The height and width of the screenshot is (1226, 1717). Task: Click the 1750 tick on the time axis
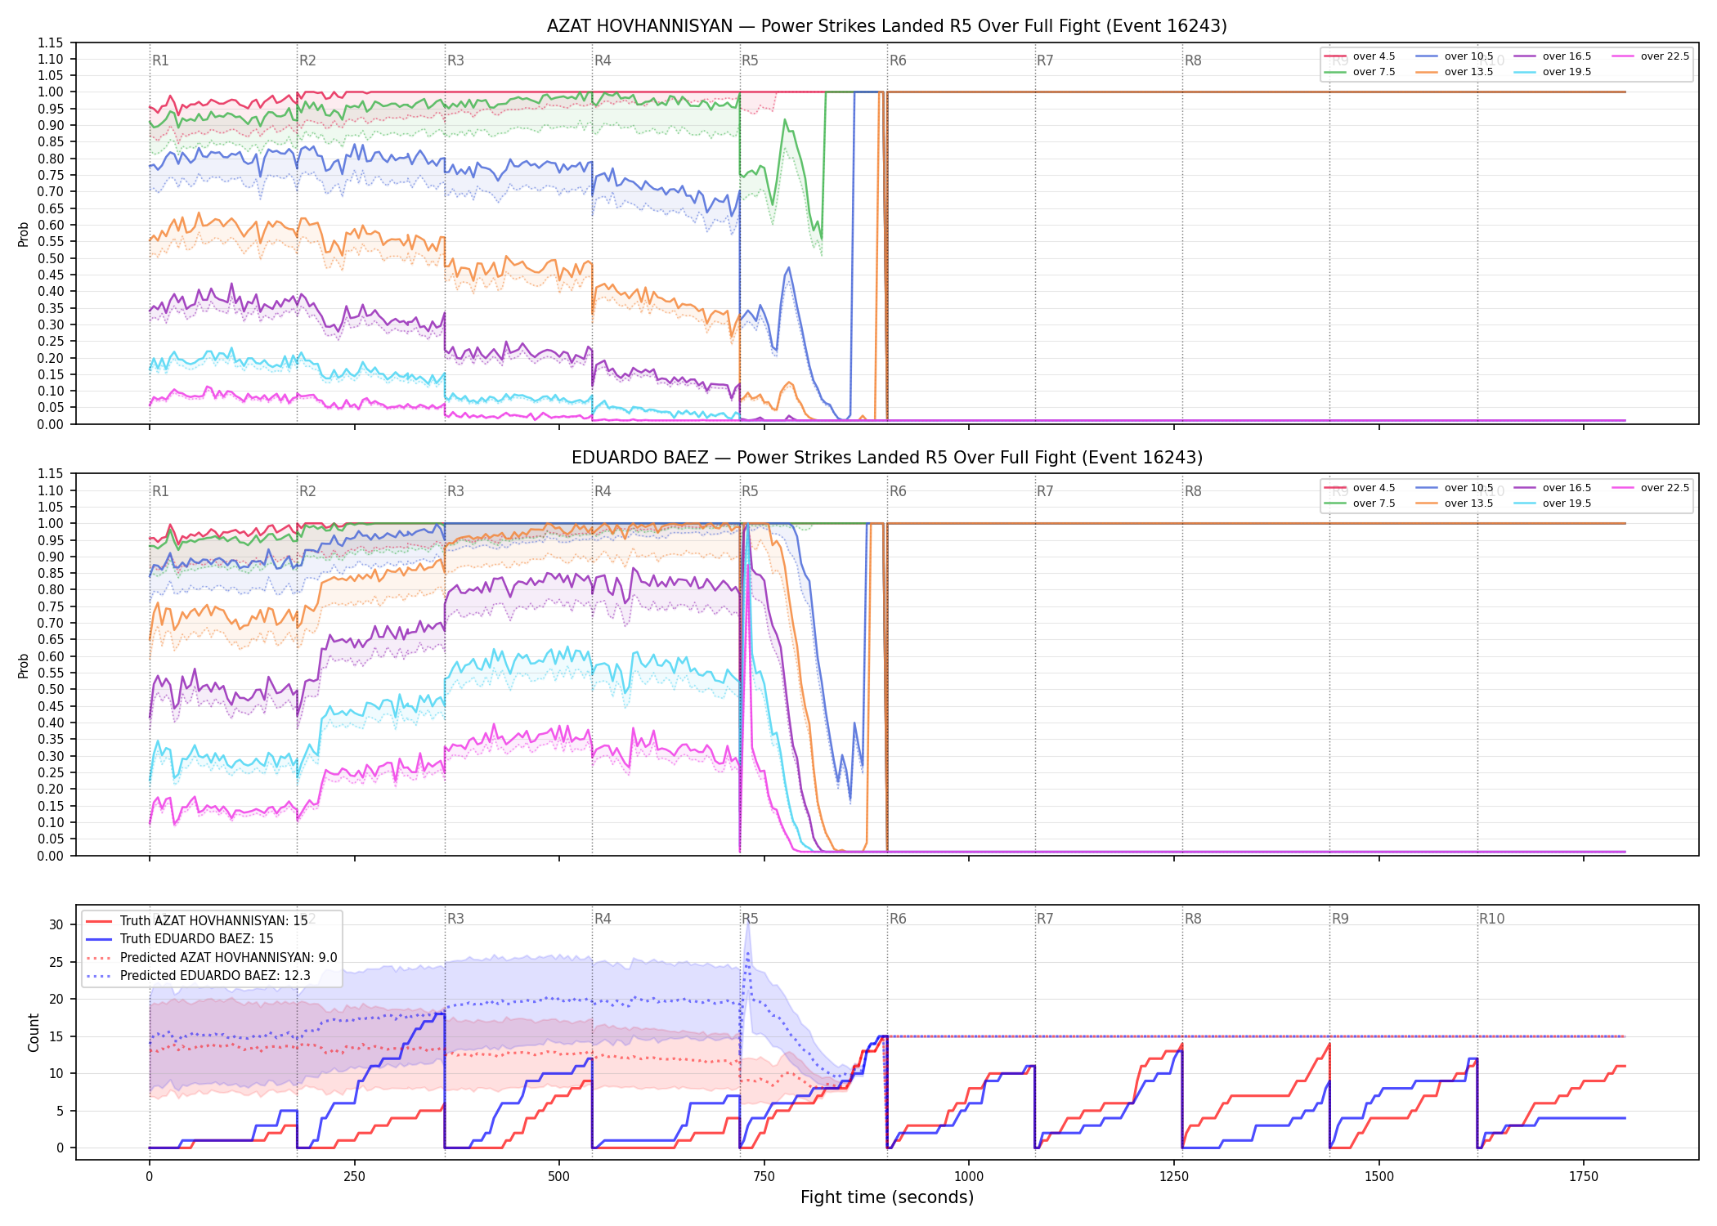[x=1584, y=1177]
